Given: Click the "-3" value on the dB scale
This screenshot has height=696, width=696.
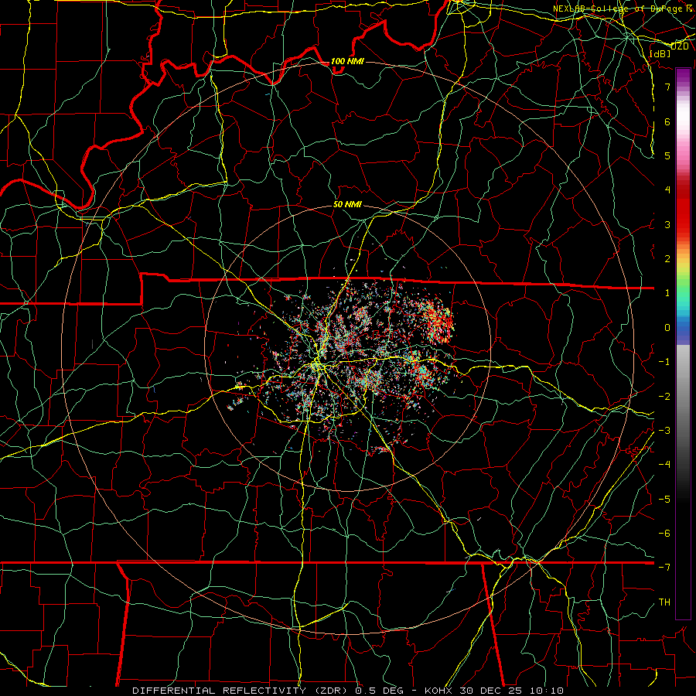Looking at the screenshot, I should (664, 431).
